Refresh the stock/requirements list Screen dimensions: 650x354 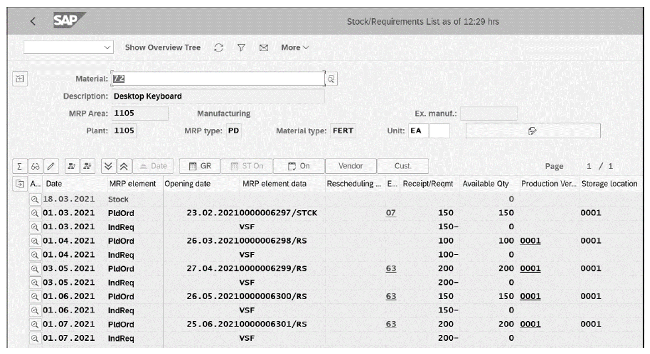click(219, 47)
